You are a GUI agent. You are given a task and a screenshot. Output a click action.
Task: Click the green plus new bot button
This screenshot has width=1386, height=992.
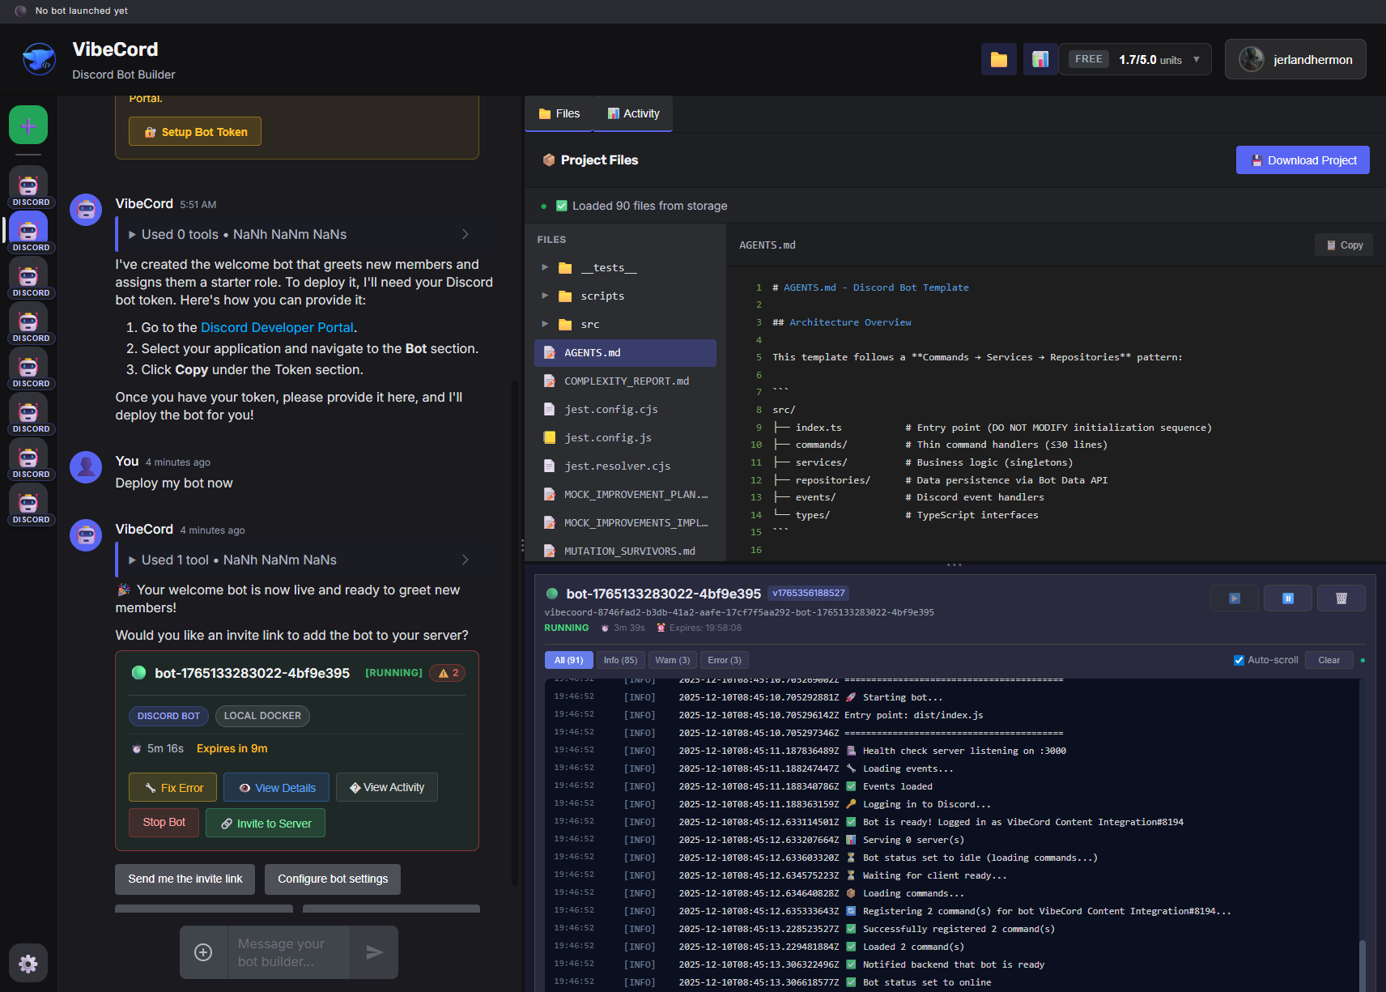point(28,126)
